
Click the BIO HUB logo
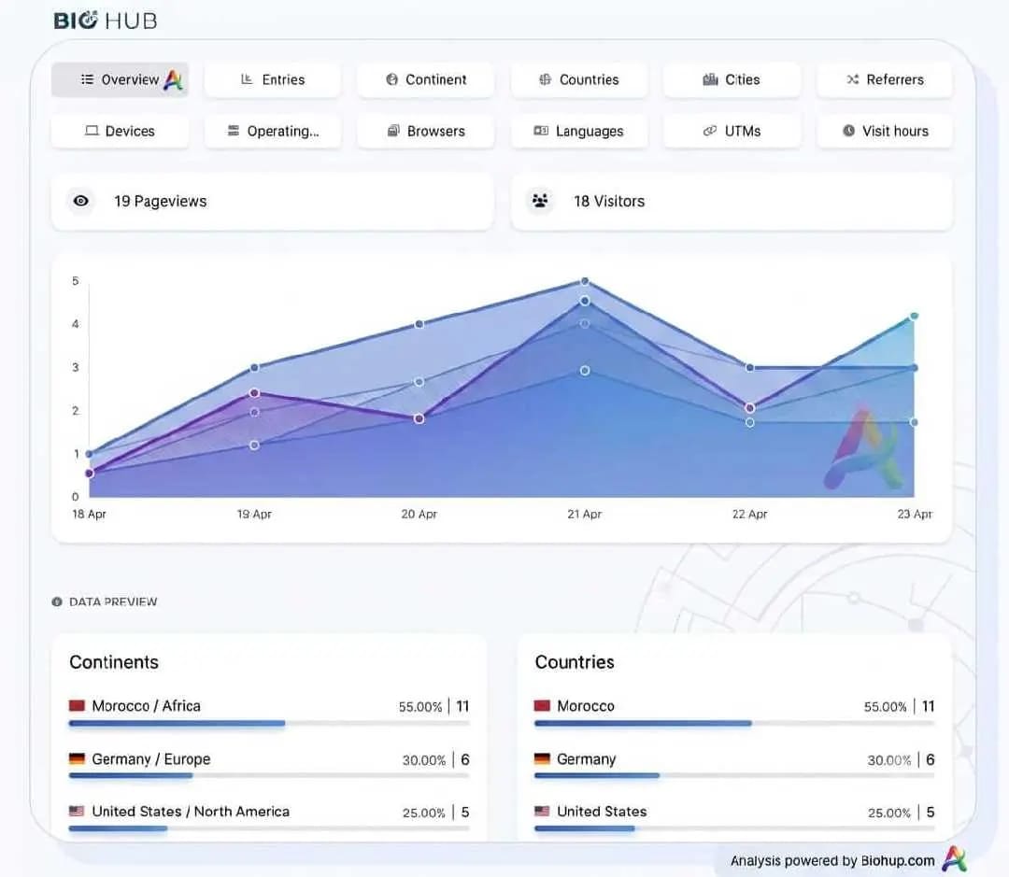click(x=106, y=21)
